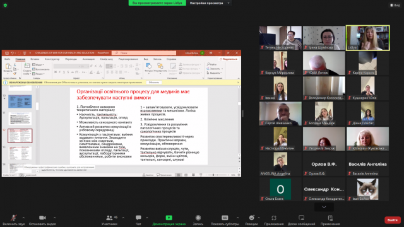Click the Zoom unmute microphone icon

point(13,218)
